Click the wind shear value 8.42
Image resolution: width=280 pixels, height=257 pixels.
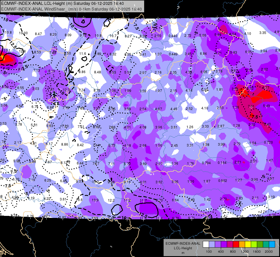pos(80,145)
